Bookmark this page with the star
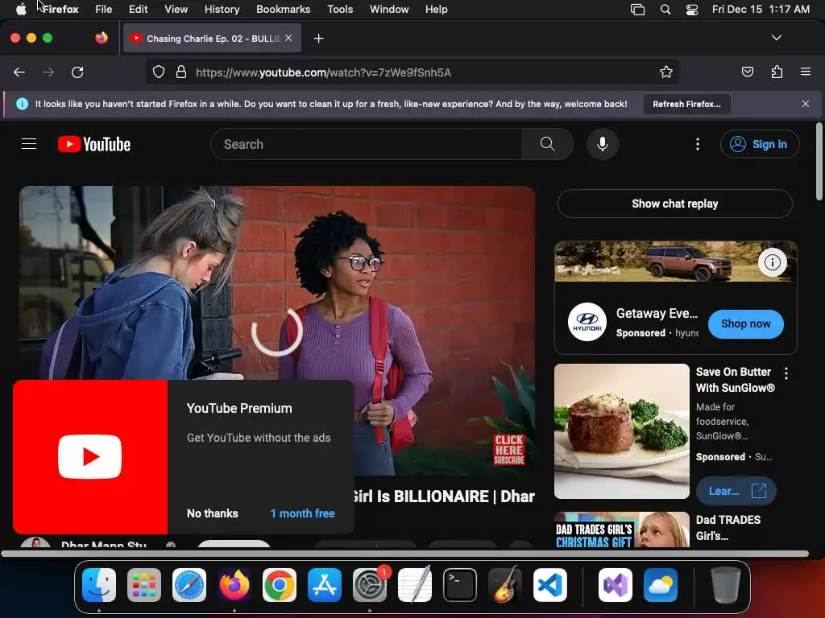This screenshot has width=825, height=618. (666, 72)
